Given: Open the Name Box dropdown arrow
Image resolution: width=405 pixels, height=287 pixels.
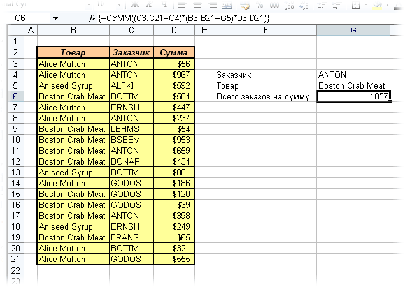Looking at the screenshot, I should [56, 18].
